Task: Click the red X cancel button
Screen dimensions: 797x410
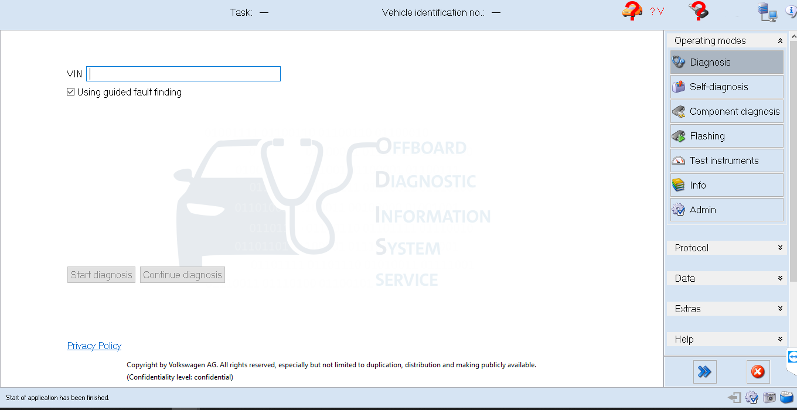Action: click(758, 372)
